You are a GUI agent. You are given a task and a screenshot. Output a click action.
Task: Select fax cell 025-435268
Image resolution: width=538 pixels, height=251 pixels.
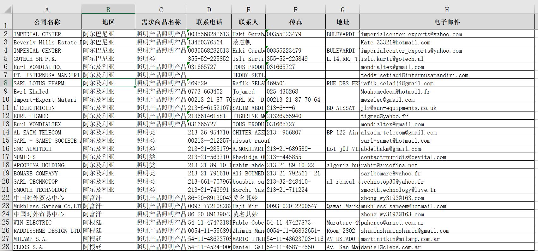tap(295, 91)
